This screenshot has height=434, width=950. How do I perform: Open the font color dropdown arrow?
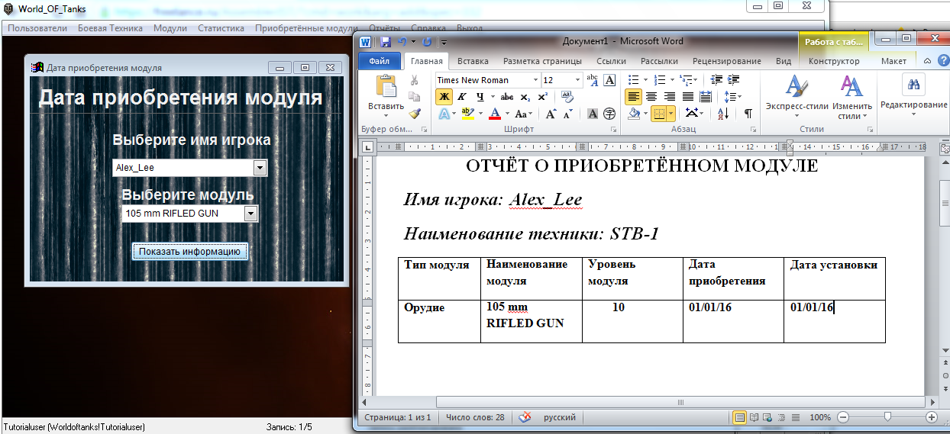click(508, 114)
